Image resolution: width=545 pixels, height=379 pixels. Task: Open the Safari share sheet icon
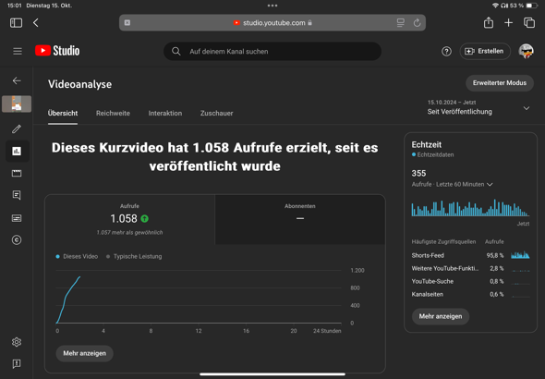489,22
